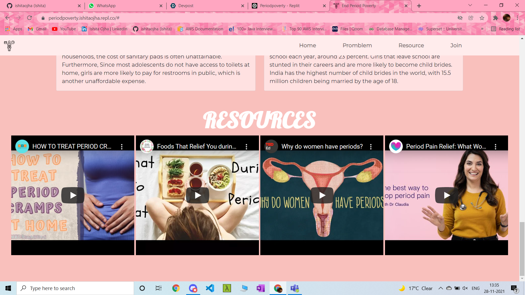The width and height of the screenshot is (525, 295).
Task: Open the browser extensions puzzle icon
Action: [495, 18]
